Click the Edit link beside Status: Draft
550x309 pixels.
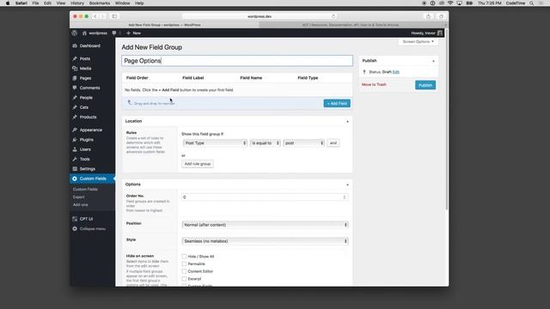click(395, 72)
